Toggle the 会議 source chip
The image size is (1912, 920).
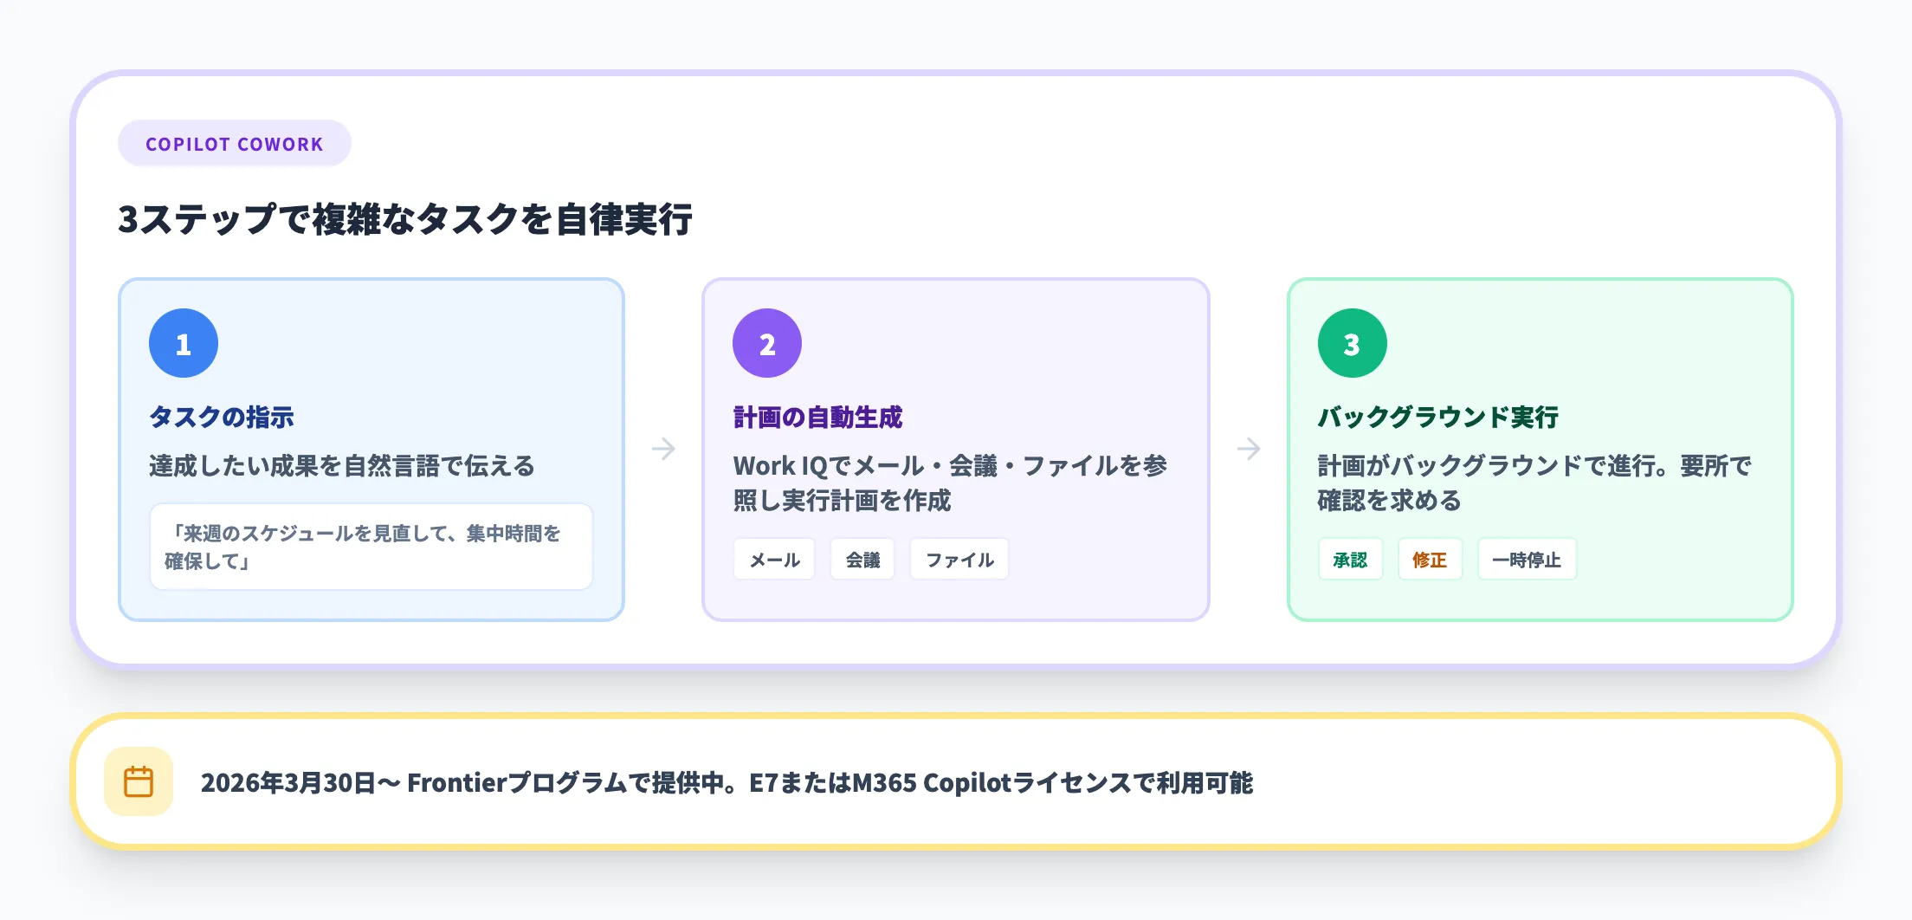pos(862,559)
